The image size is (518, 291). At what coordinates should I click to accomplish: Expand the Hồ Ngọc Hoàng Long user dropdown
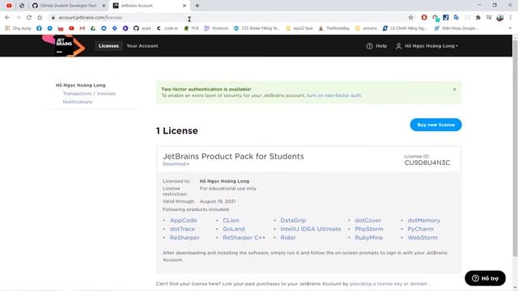click(427, 46)
